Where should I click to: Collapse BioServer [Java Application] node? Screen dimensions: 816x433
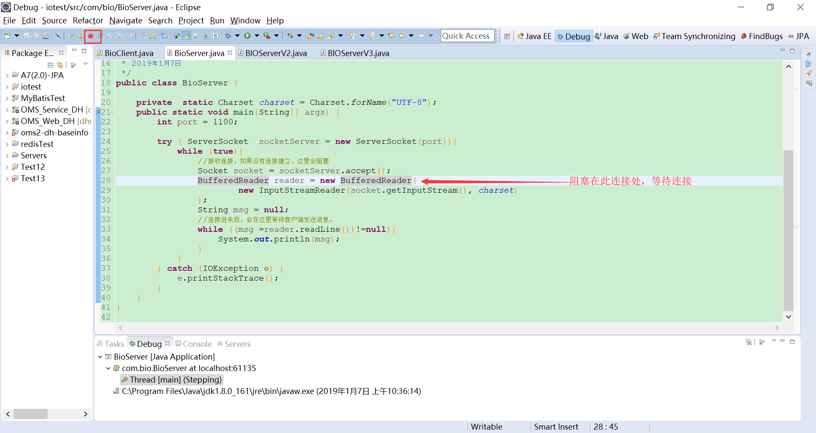100,357
